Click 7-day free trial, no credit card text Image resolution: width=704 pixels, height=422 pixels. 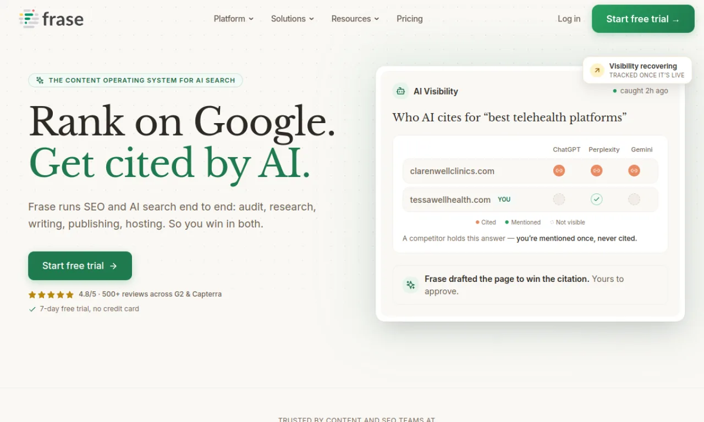(89, 309)
